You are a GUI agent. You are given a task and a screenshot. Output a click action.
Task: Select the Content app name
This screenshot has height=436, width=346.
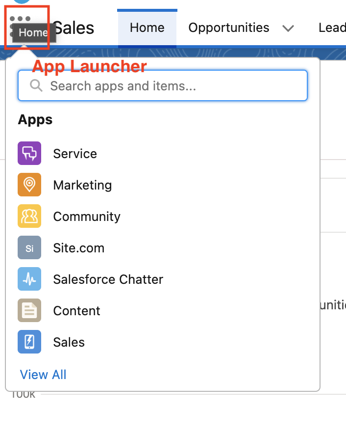coord(76,311)
